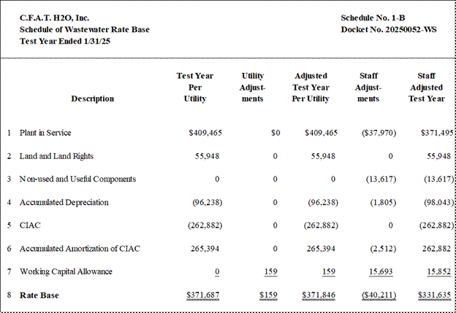
Task: Click the Description column header
Action: tap(93, 98)
